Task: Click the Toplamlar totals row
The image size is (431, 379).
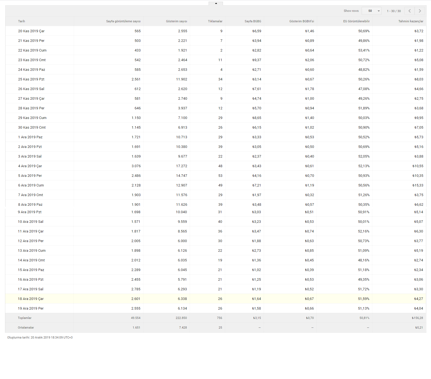Action: pyautogui.click(x=216, y=318)
